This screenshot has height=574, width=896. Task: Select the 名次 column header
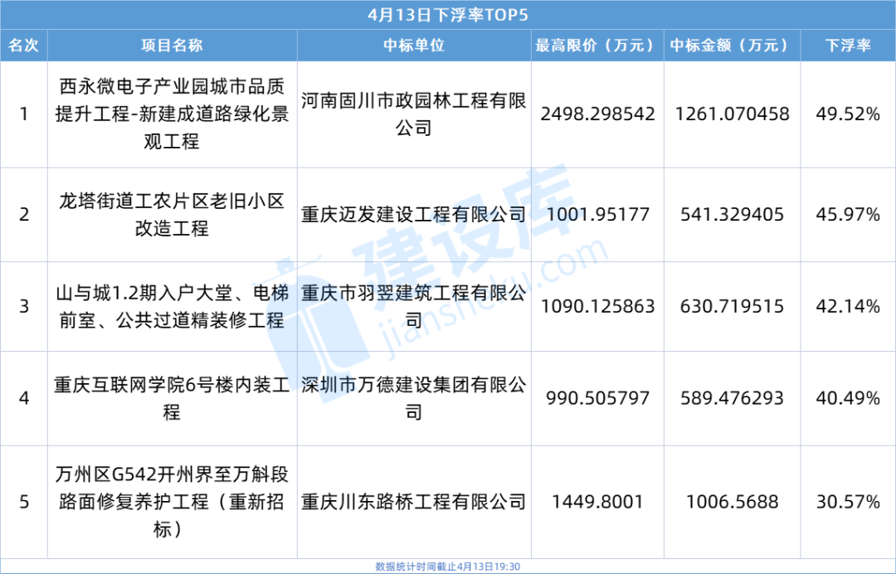pyautogui.click(x=23, y=46)
